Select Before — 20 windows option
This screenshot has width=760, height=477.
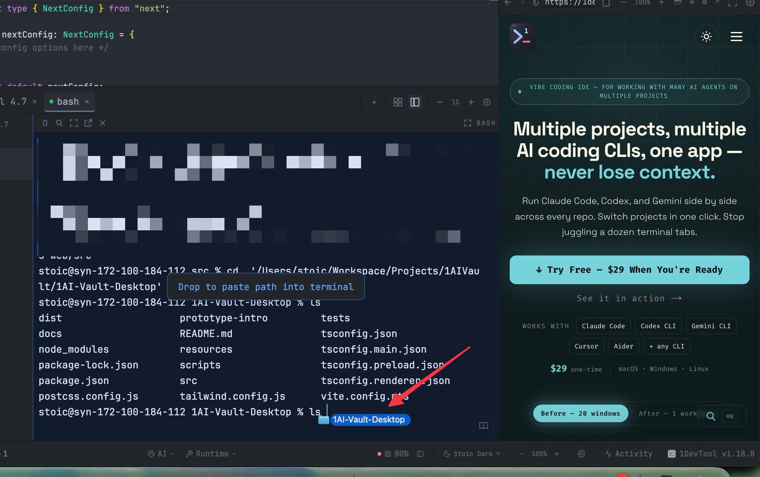point(580,413)
